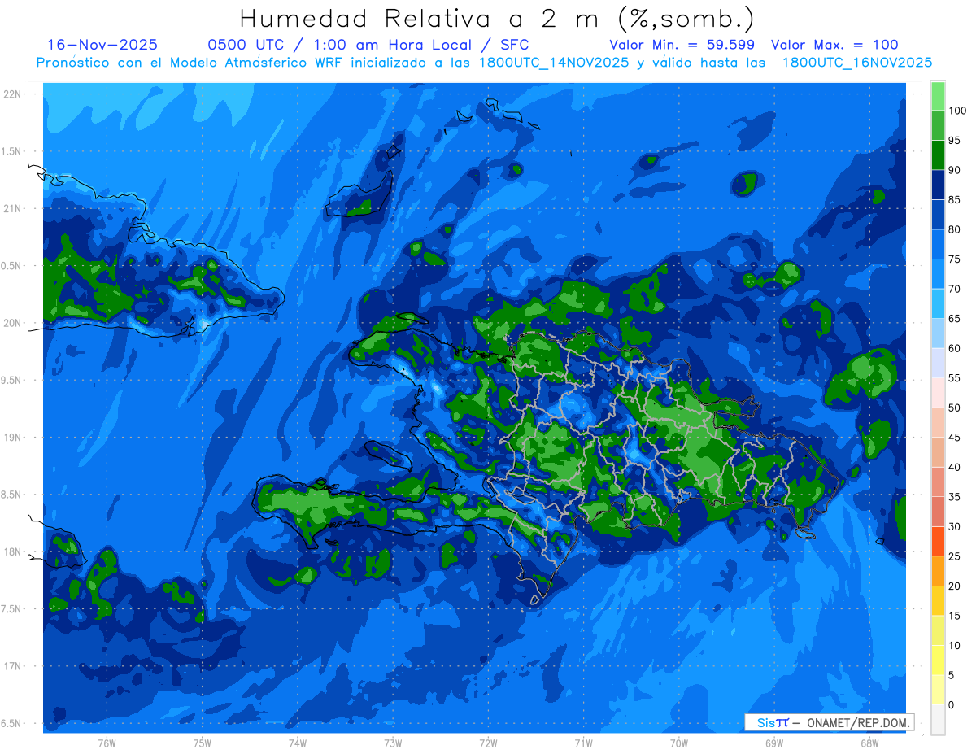Pick the navy swatch between 85 and 90
The width and height of the screenshot is (976, 754).
click(938, 185)
